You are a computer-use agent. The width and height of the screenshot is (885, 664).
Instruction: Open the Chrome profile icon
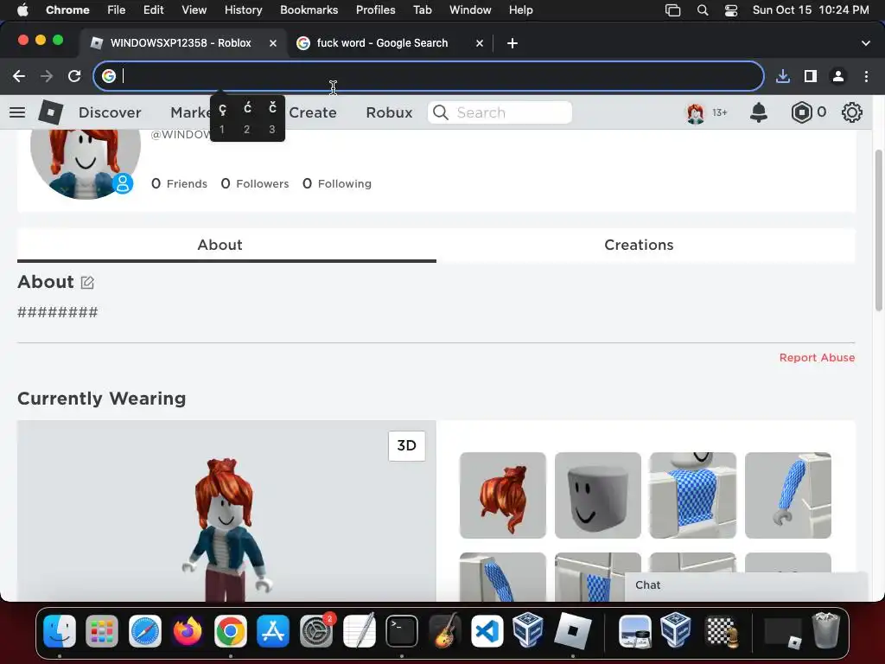[838, 76]
